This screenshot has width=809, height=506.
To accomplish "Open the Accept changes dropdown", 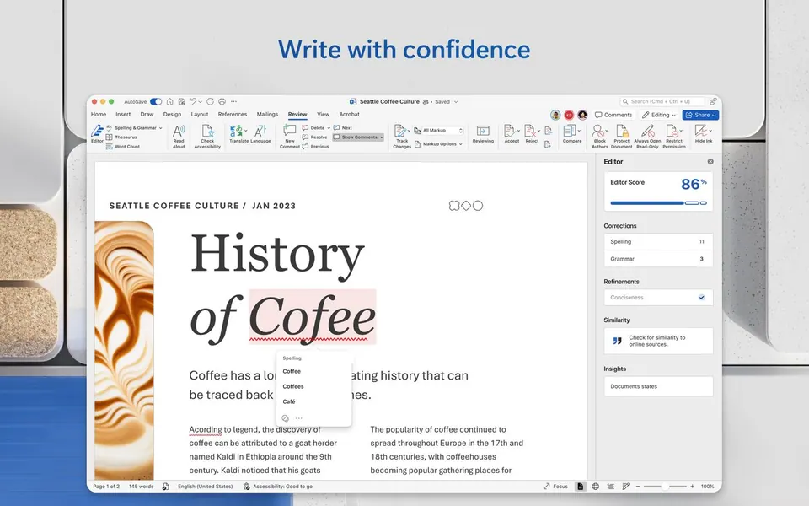I will 518,131.
